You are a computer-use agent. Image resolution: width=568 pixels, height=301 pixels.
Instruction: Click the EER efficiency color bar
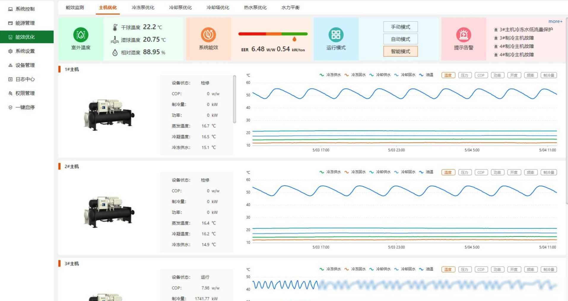point(273,34)
